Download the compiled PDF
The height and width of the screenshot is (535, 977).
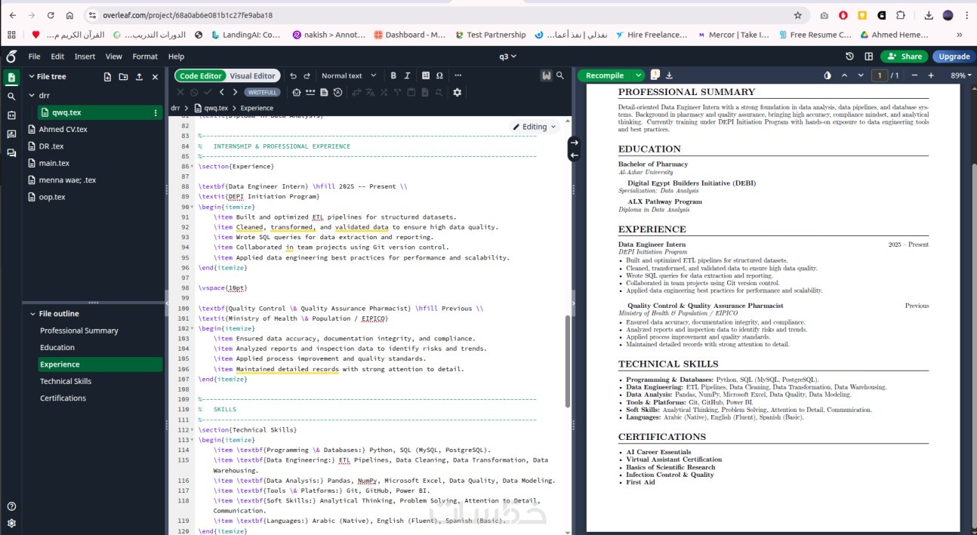tap(669, 75)
